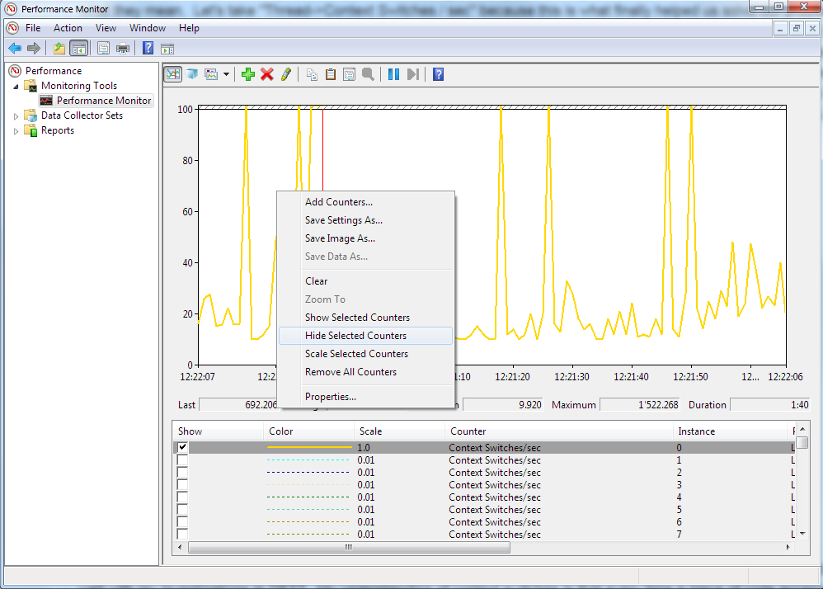Click the Instance column header
Screen dimensions: 823x589
tap(730, 431)
